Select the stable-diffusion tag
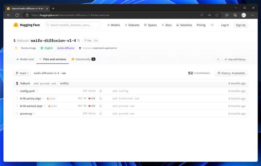Screen dimensions: 261x166 pyautogui.click(x=66, y=48)
